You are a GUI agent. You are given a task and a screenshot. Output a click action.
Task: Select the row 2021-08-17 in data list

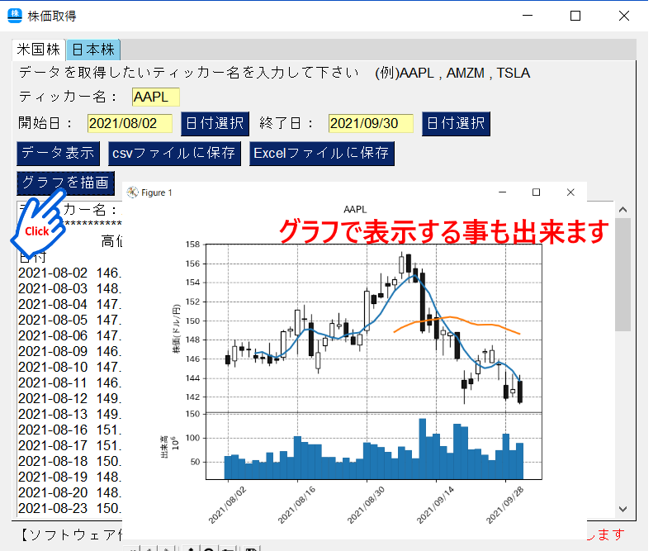point(69,445)
